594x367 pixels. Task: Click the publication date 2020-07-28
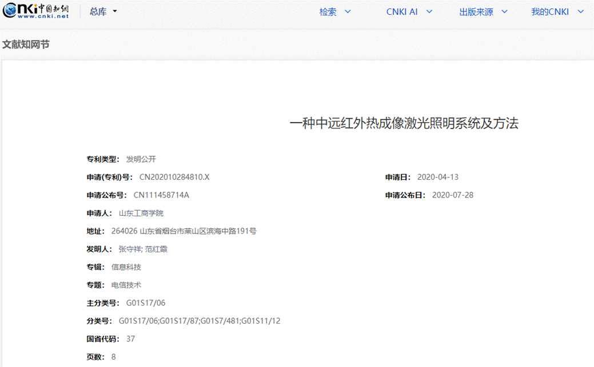(x=452, y=195)
